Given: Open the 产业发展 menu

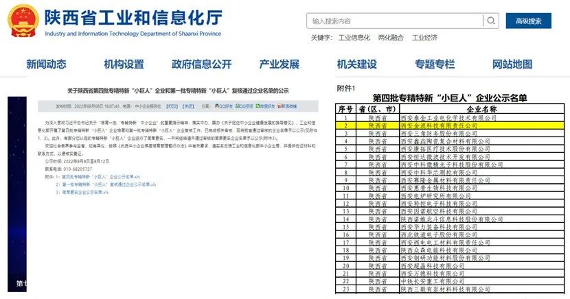Looking at the screenshot, I should [x=279, y=64].
